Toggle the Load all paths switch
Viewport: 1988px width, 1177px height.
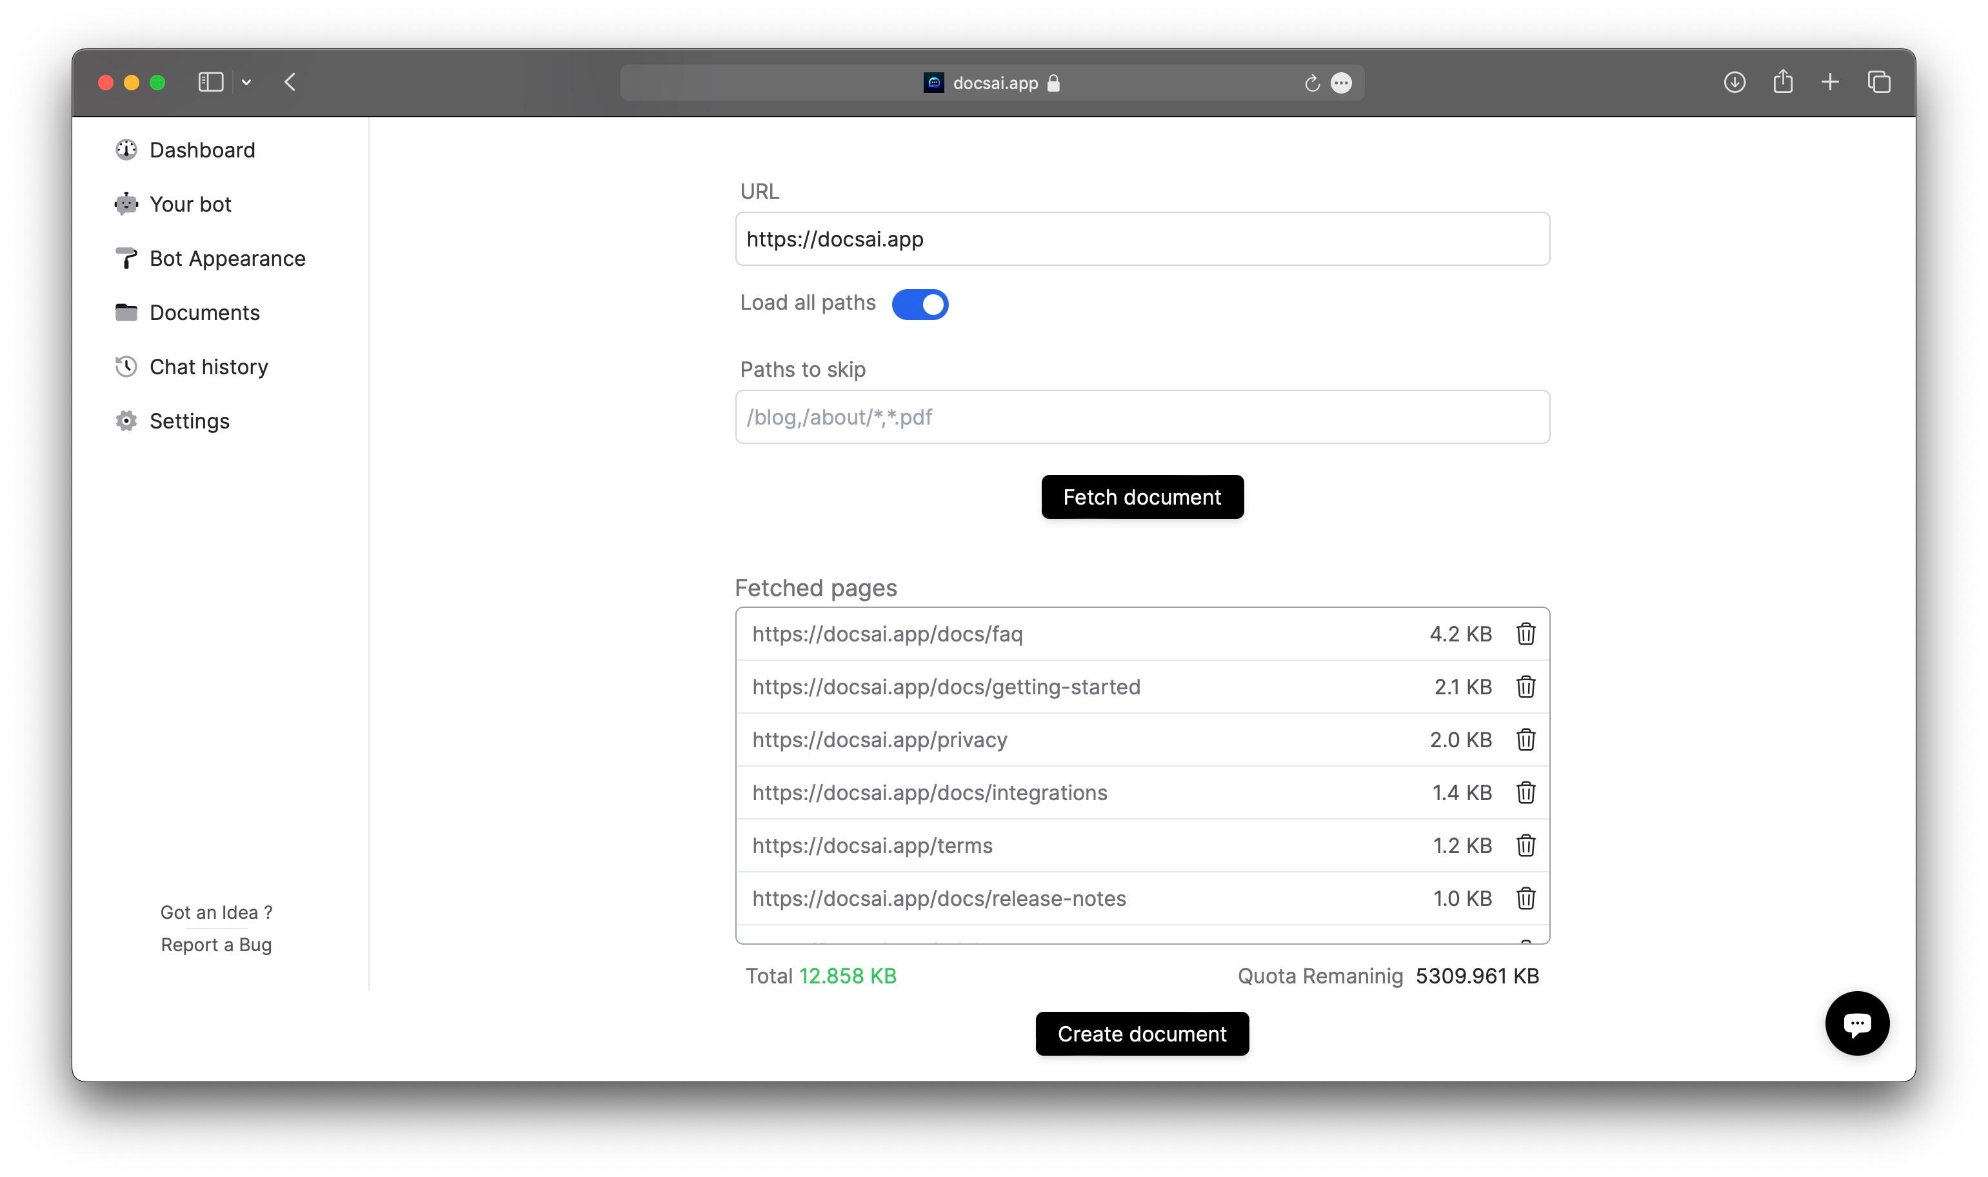coord(919,304)
